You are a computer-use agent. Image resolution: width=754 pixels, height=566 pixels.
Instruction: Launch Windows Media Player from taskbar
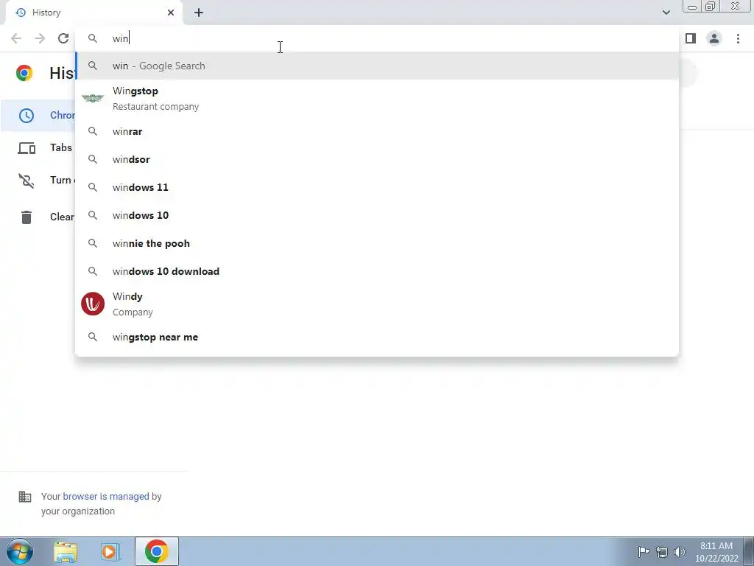tap(110, 552)
